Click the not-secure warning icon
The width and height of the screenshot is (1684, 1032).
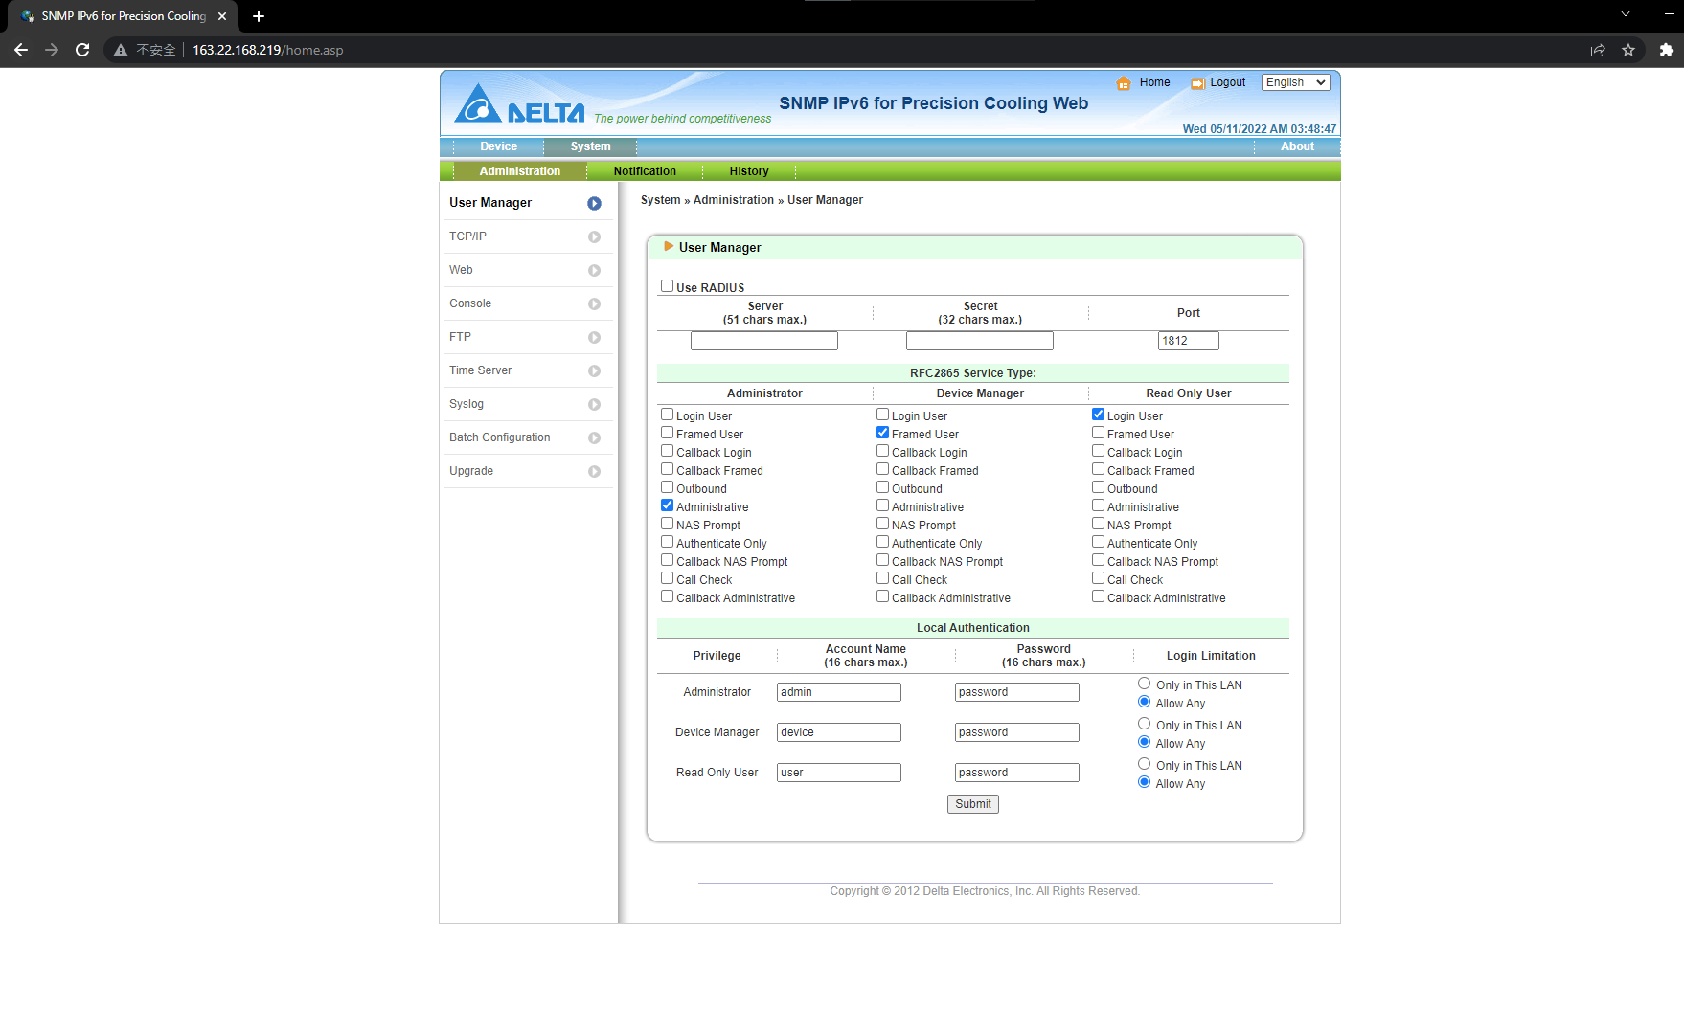coord(121,50)
